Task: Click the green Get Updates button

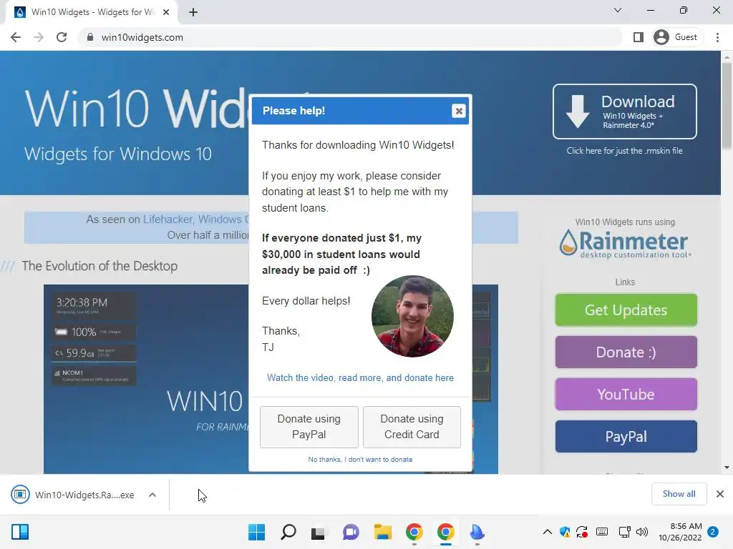Action: pyautogui.click(x=626, y=310)
